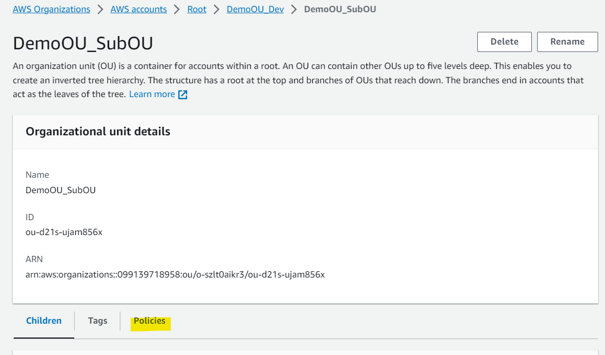Image resolution: width=605 pixels, height=355 pixels.
Task: Open the Tags tab
Action: coord(98,321)
